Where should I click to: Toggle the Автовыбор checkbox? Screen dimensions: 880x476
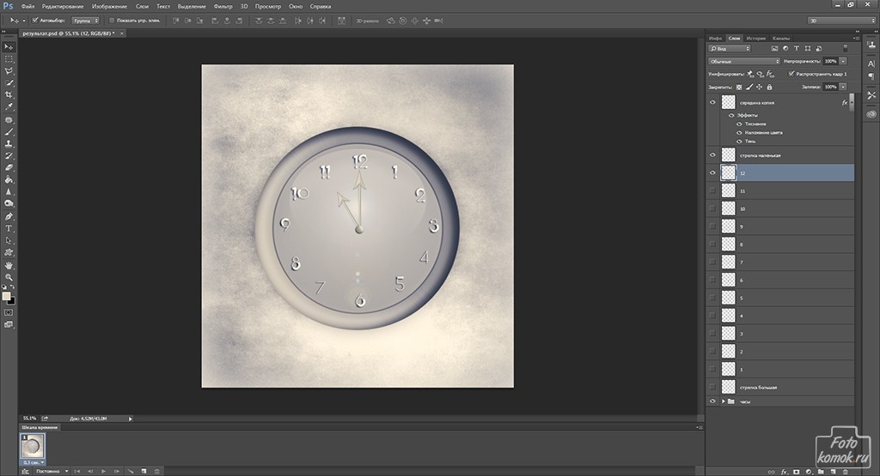34,20
